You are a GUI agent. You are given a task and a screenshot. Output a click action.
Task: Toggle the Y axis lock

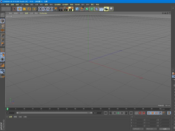45,9
